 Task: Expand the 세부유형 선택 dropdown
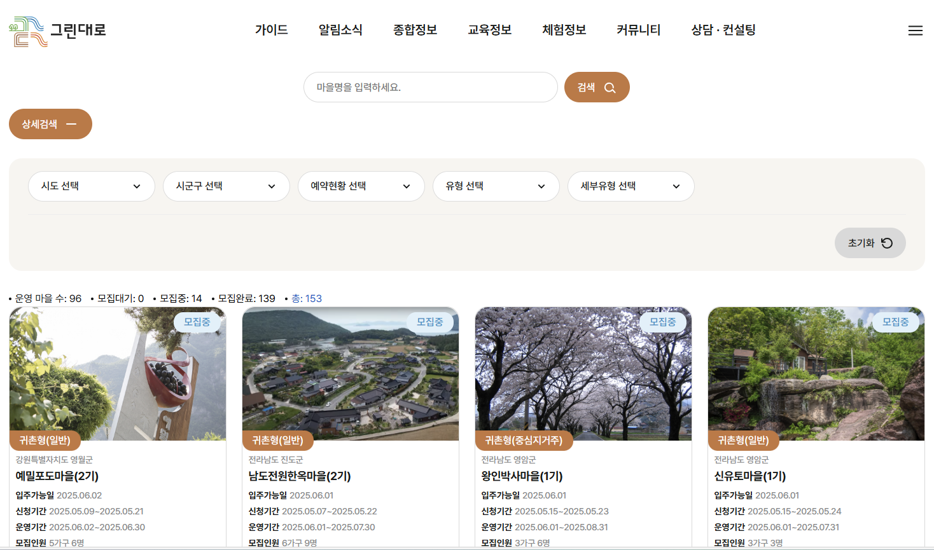click(631, 186)
